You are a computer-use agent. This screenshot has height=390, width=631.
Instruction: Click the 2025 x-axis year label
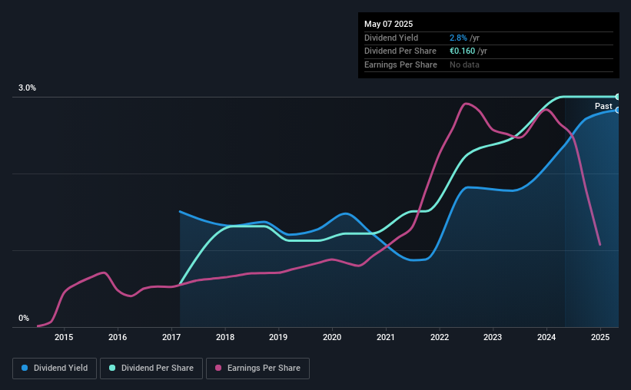[x=600, y=337]
